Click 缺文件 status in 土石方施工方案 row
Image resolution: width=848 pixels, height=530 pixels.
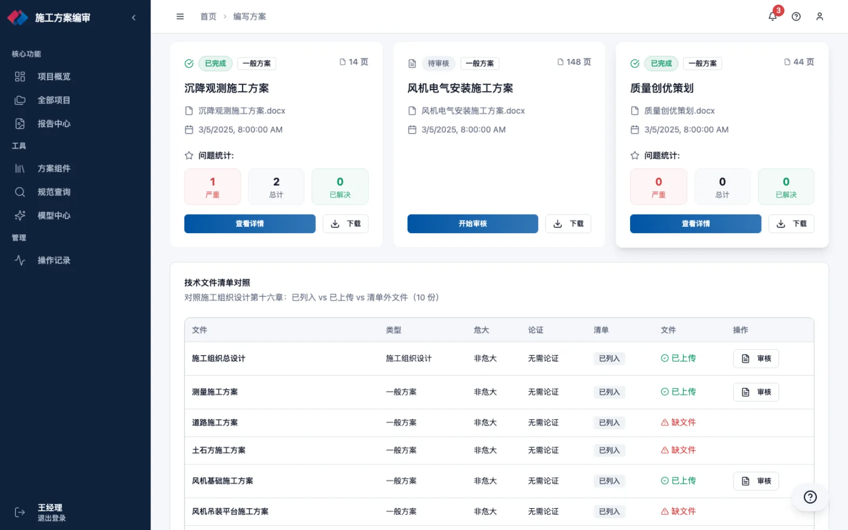(x=678, y=450)
